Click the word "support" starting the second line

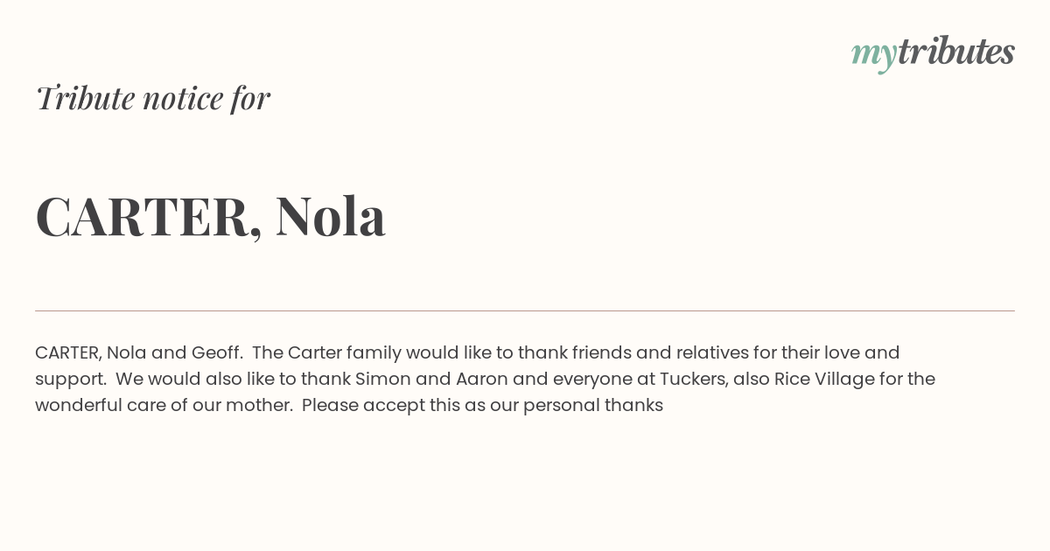69,380
